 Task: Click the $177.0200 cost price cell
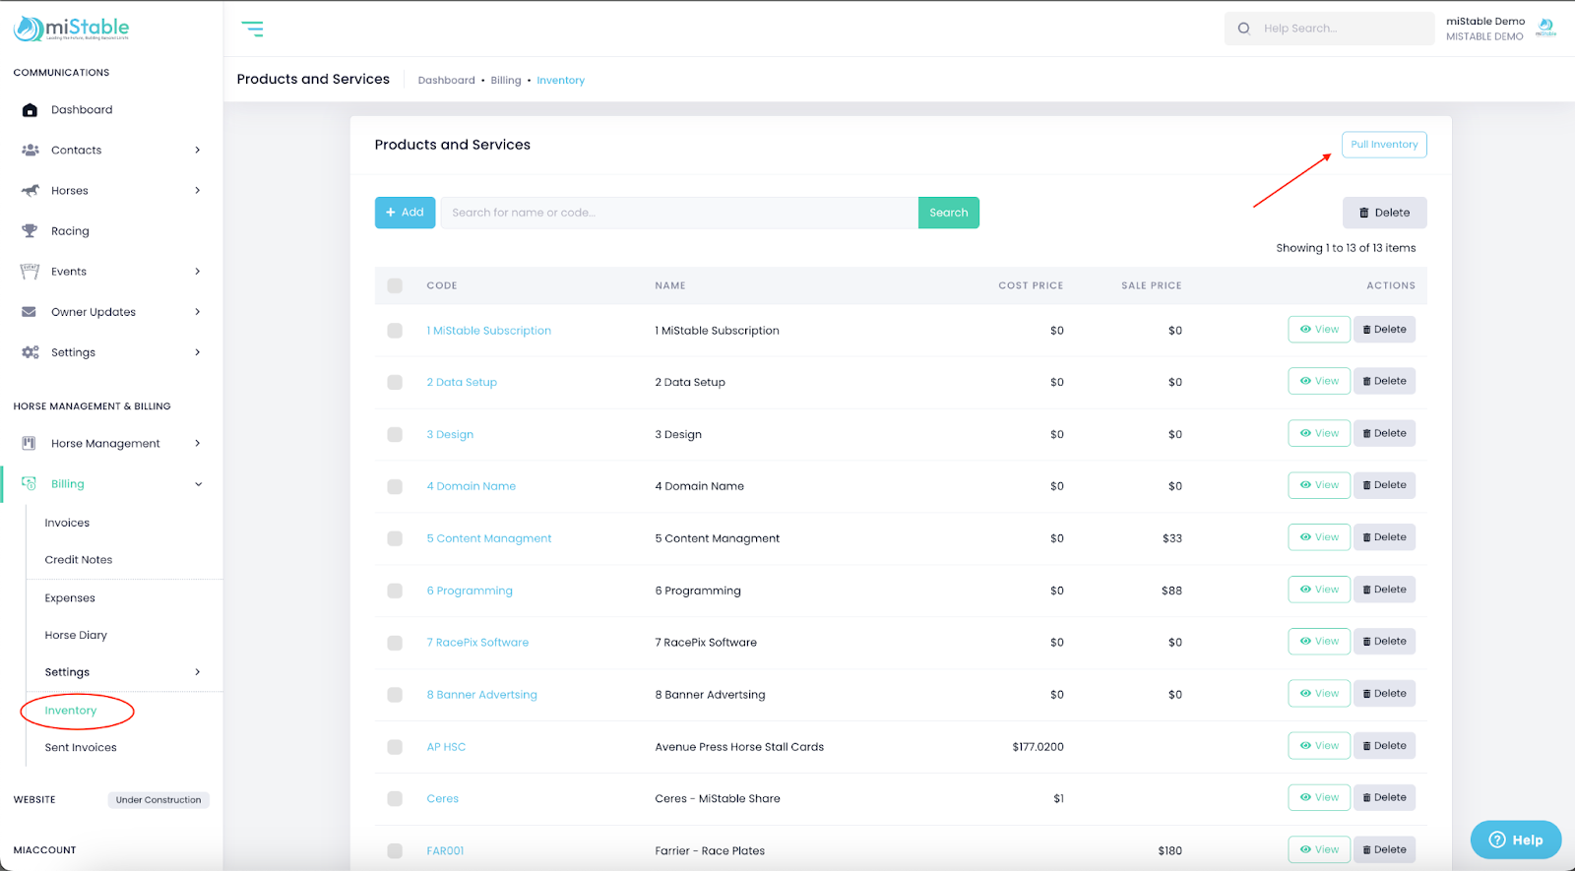[1038, 747]
